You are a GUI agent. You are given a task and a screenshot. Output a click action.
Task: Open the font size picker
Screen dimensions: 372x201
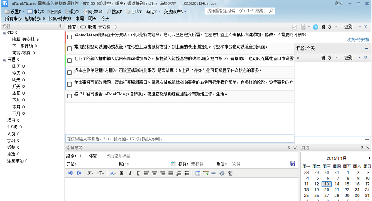(100, 173)
